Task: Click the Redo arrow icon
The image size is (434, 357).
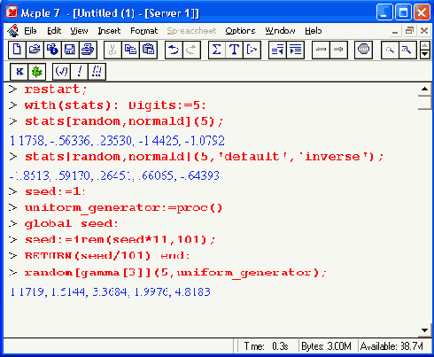Action: pyautogui.click(x=191, y=50)
